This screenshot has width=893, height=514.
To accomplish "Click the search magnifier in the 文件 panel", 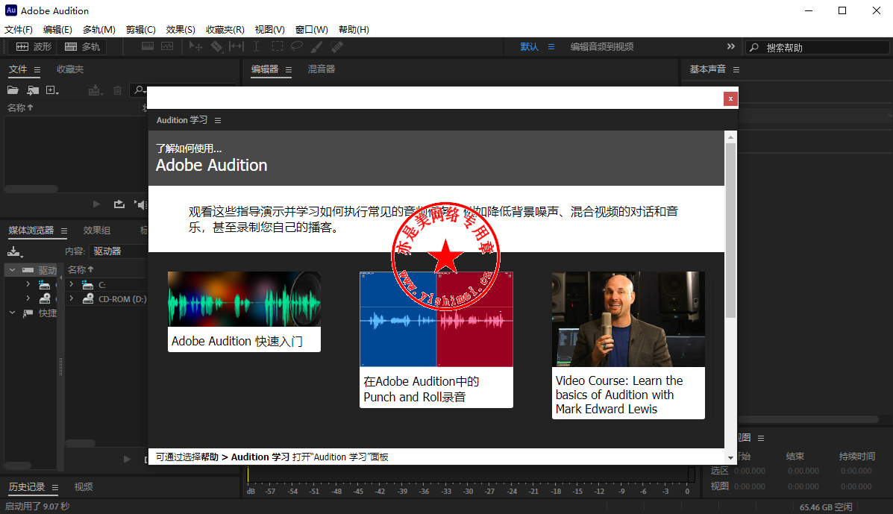I will pos(139,90).
